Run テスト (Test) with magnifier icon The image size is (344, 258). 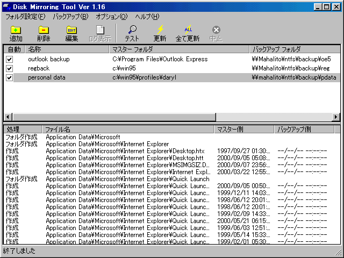tap(132, 30)
